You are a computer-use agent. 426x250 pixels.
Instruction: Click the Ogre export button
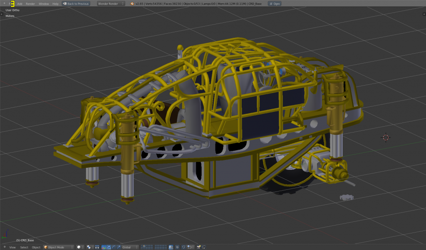pos(275,4)
